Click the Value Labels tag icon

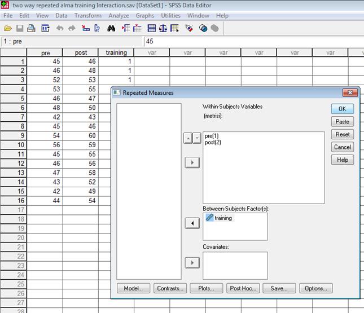click(189, 28)
